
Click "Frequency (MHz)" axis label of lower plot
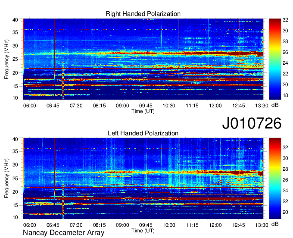pyautogui.click(x=6, y=178)
